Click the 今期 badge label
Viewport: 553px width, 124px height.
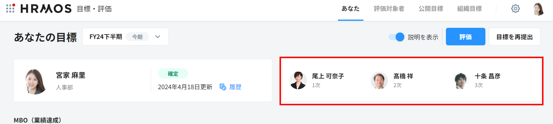tap(137, 37)
